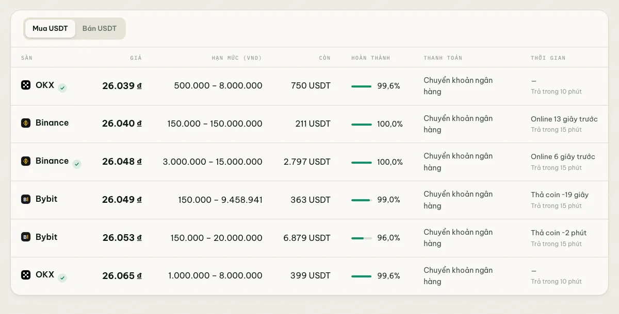
Task: Click the 99,0% completion bar for Bybit
Action: 362,200
